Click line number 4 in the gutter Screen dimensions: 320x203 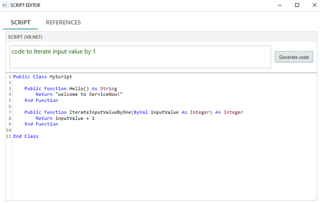coord(10,94)
